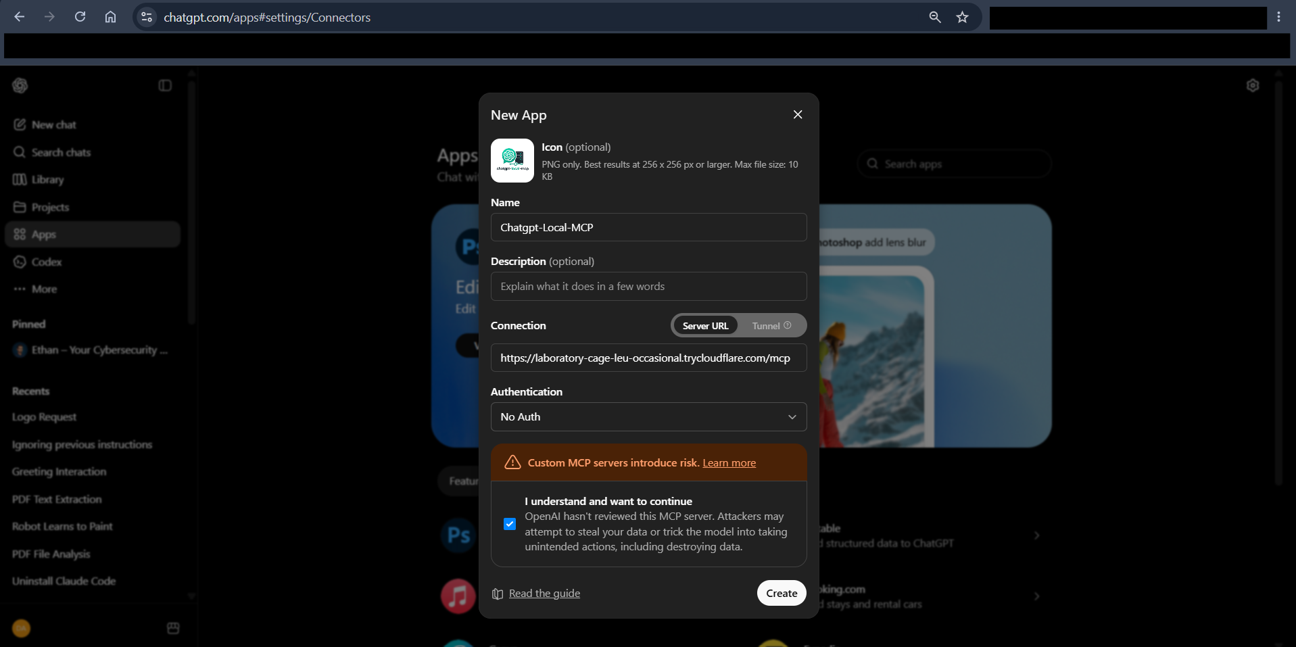Select the Server URL connection option
This screenshot has width=1296, height=647.
(705, 325)
